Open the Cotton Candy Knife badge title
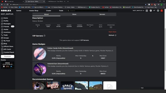The height and width of the screenshot is (93, 166). (x=60, y=48)
